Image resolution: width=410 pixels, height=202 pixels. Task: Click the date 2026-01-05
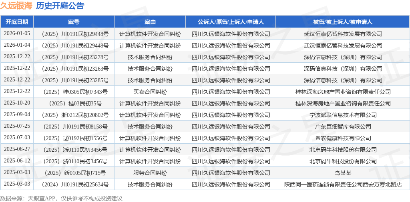pyautogui.click(x=17, y=34)
